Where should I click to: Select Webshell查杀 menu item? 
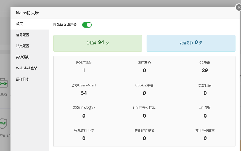[27, 68]
